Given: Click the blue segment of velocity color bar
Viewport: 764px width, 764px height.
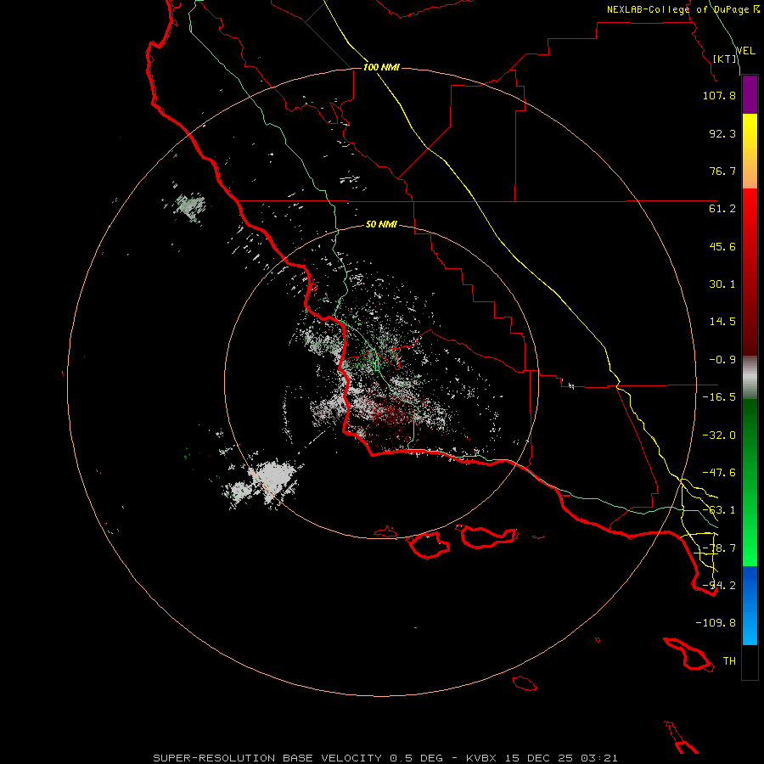Looking at the screenshot, I should pyautogui.click(x=750, y=605).
